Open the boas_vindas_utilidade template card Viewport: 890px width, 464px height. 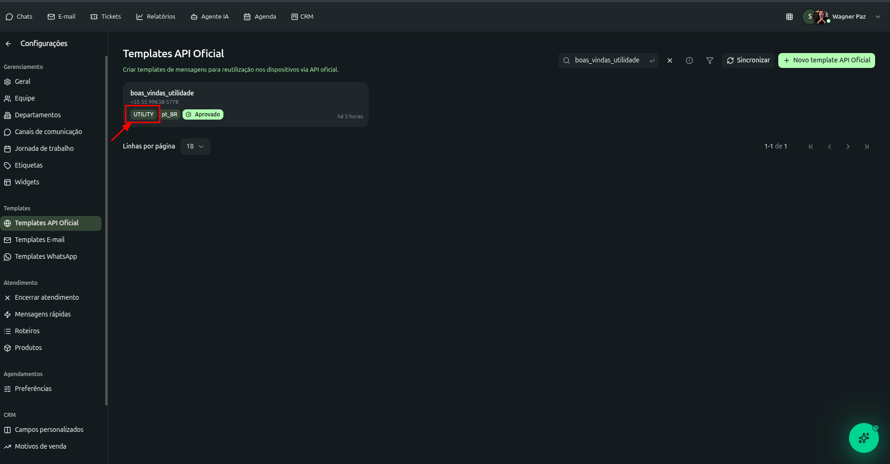(x=245, y=98)
